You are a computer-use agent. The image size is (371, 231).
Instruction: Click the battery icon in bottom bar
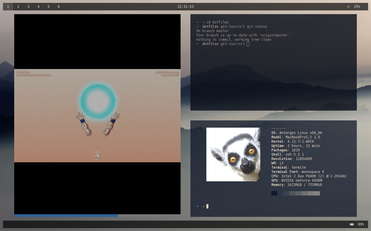[352, 224]
